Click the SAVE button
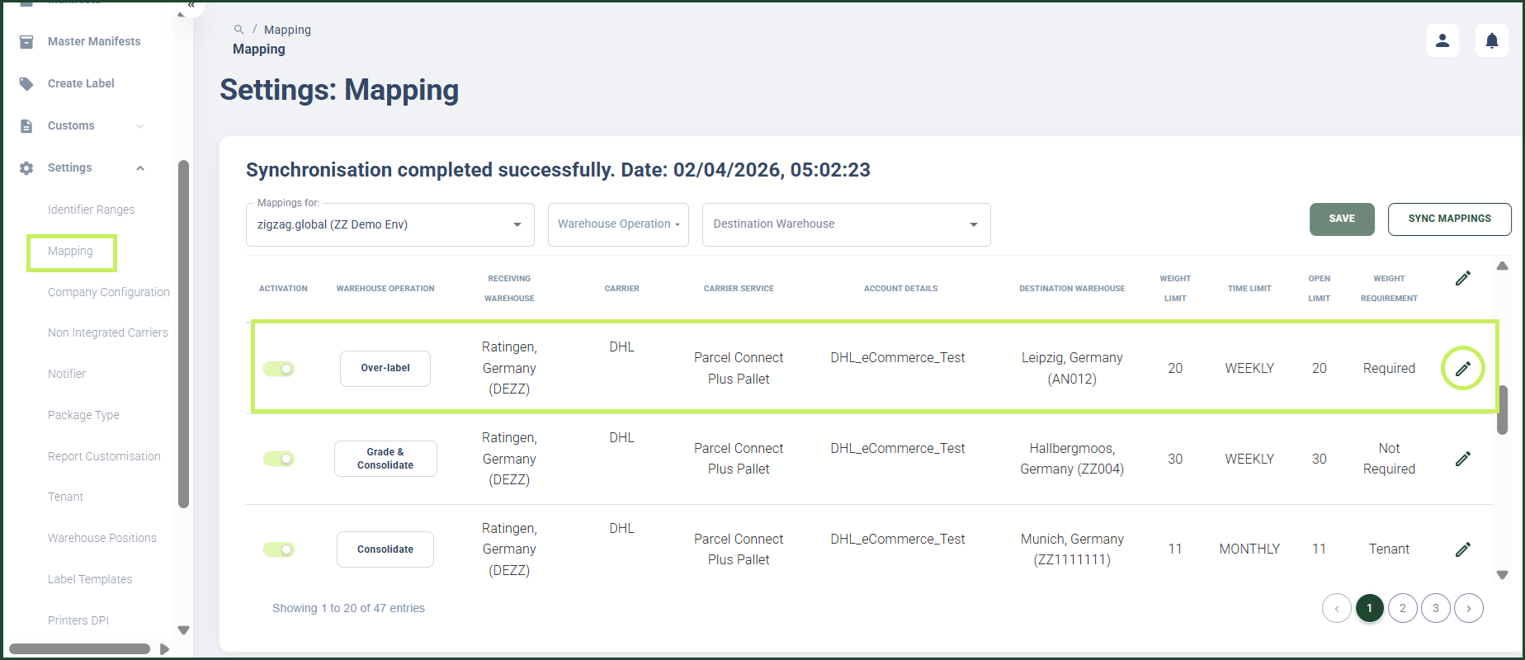Screen dimensions: 1525x660 tap(1342, 219)
